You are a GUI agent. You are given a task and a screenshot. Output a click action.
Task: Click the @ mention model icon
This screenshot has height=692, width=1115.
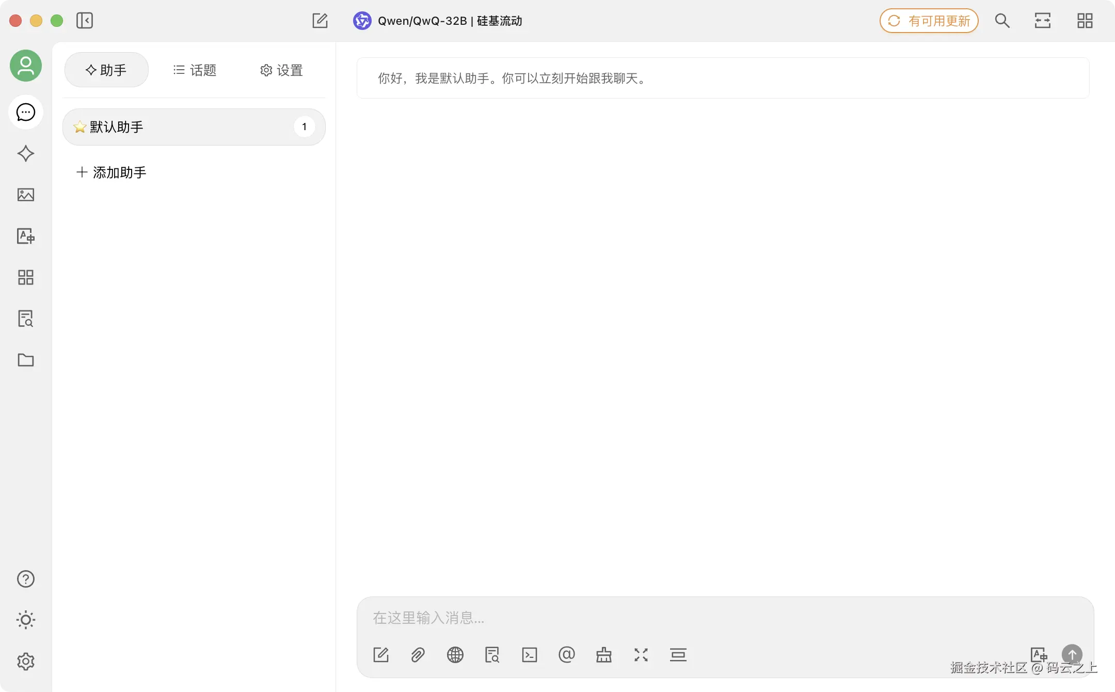click(x=566, y=655)
